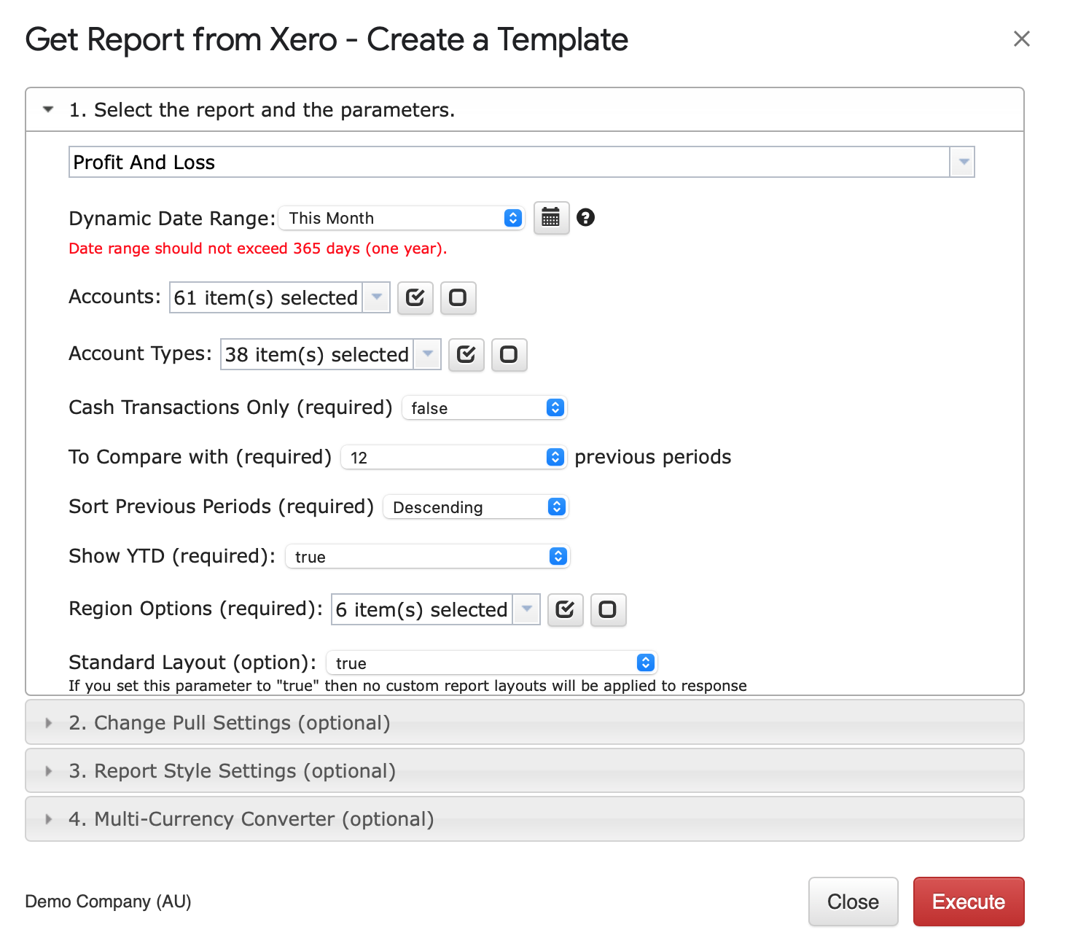Click the Get Report from Xero title
1070x946 pixels.
coord(327,39)
